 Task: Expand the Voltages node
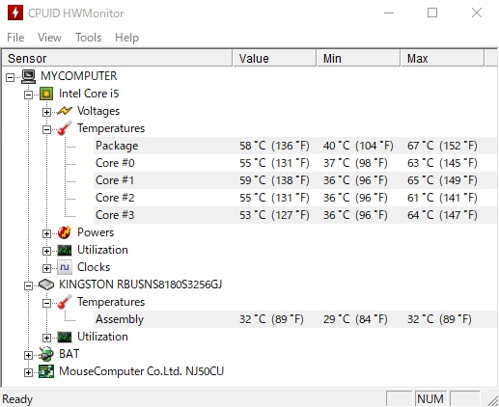(46, 112)
